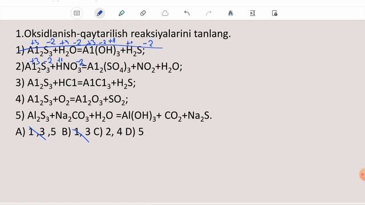Click reaction 5 with Na2CO3
365x205 pixels.
tap(114, 116)
